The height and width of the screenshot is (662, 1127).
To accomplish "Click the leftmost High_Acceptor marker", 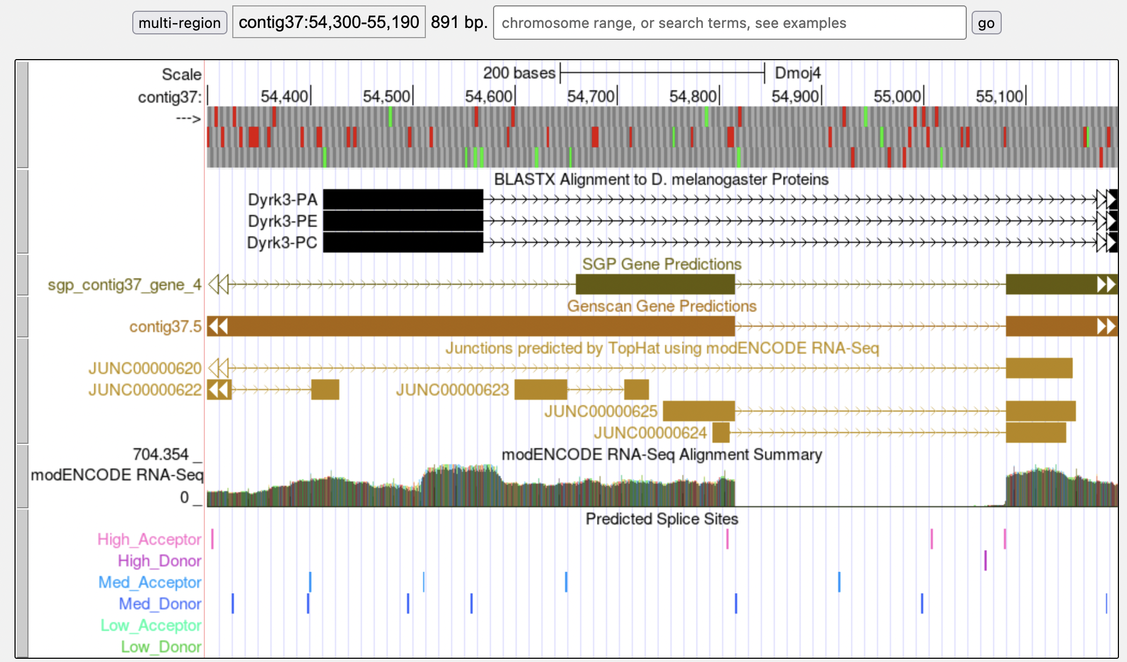I will point(212,539).
